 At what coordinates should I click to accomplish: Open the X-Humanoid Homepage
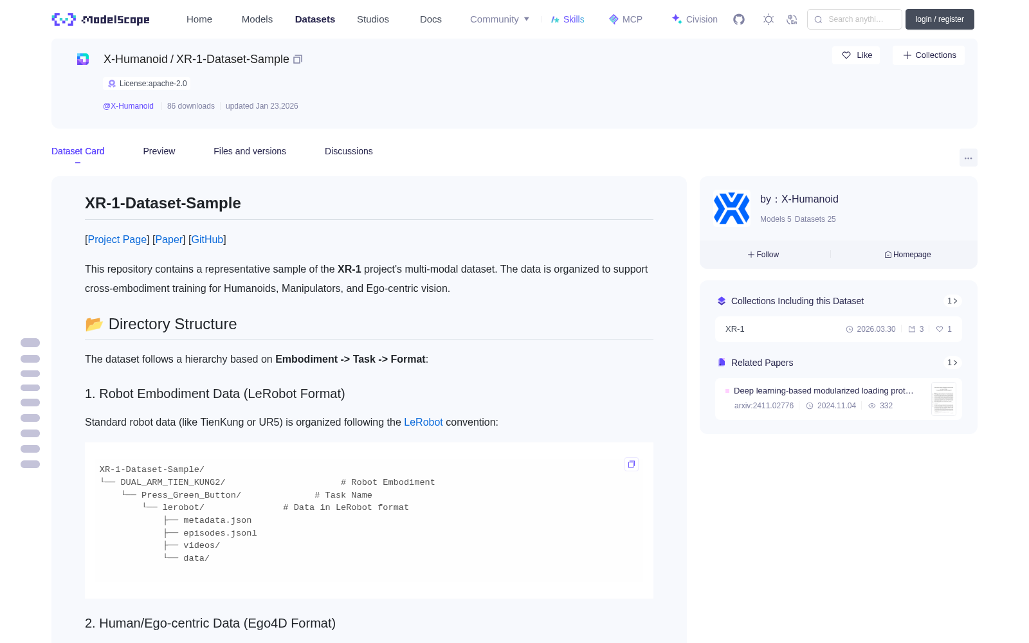click(x=907, y=255)
